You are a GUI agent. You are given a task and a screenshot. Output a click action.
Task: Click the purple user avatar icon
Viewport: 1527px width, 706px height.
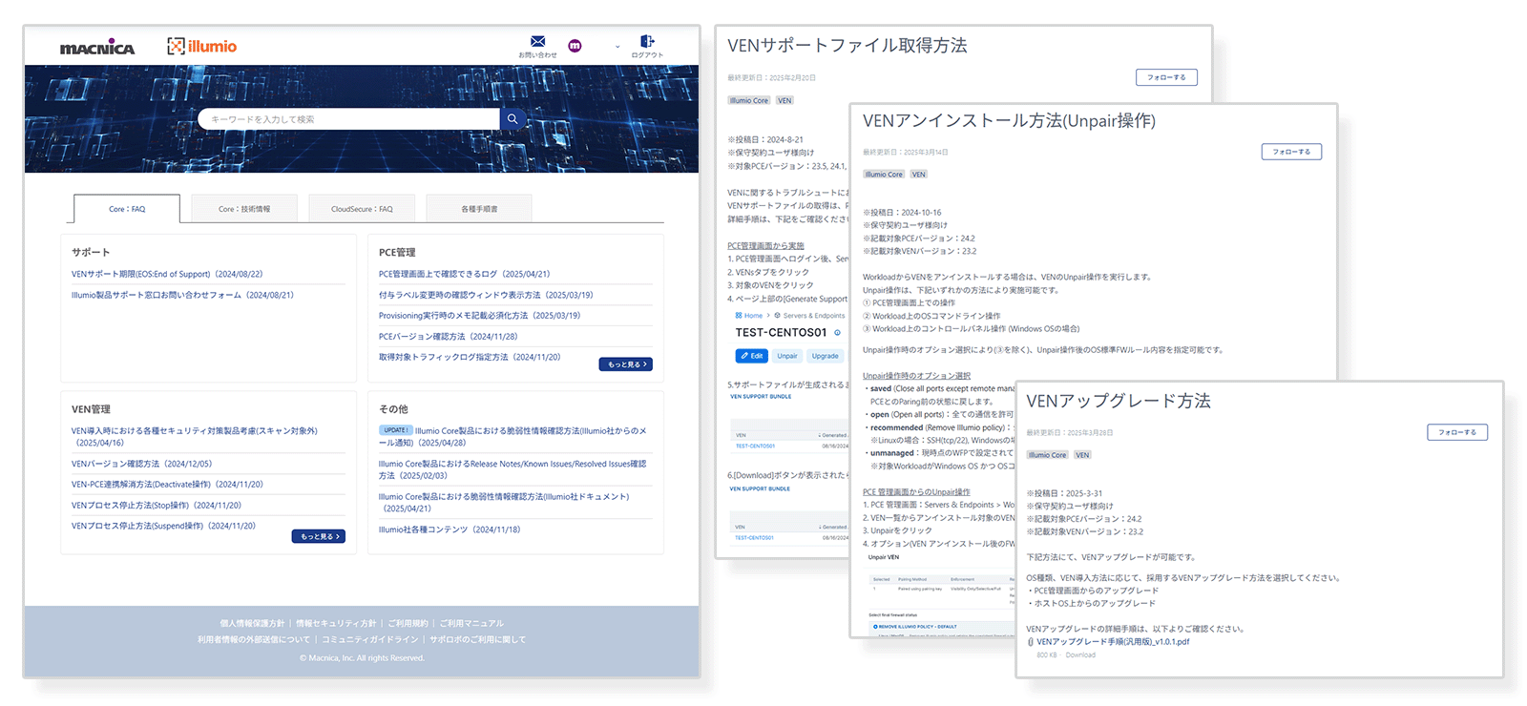point(575,46)
